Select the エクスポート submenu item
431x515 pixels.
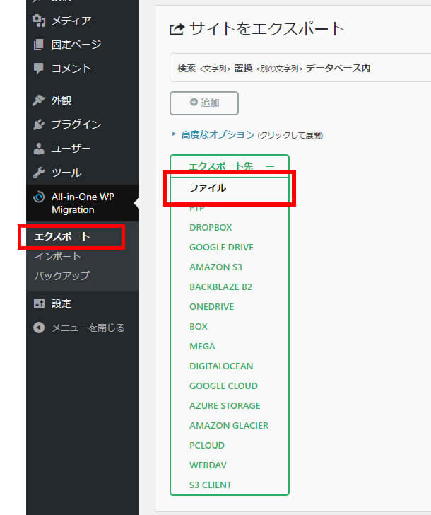tap(62, 236)
